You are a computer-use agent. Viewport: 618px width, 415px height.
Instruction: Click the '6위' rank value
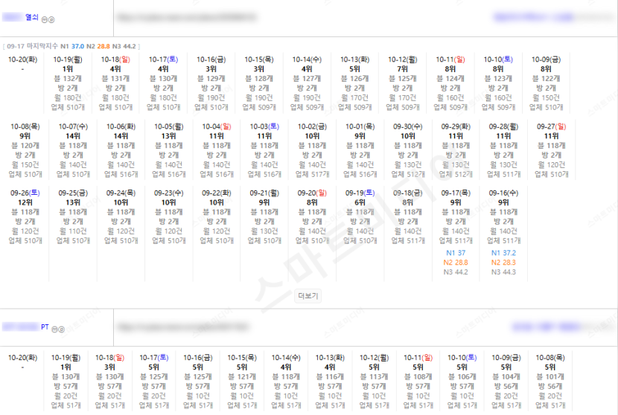[360, 203]
